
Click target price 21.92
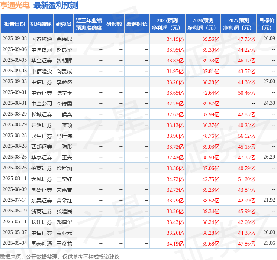click(269, 200)
